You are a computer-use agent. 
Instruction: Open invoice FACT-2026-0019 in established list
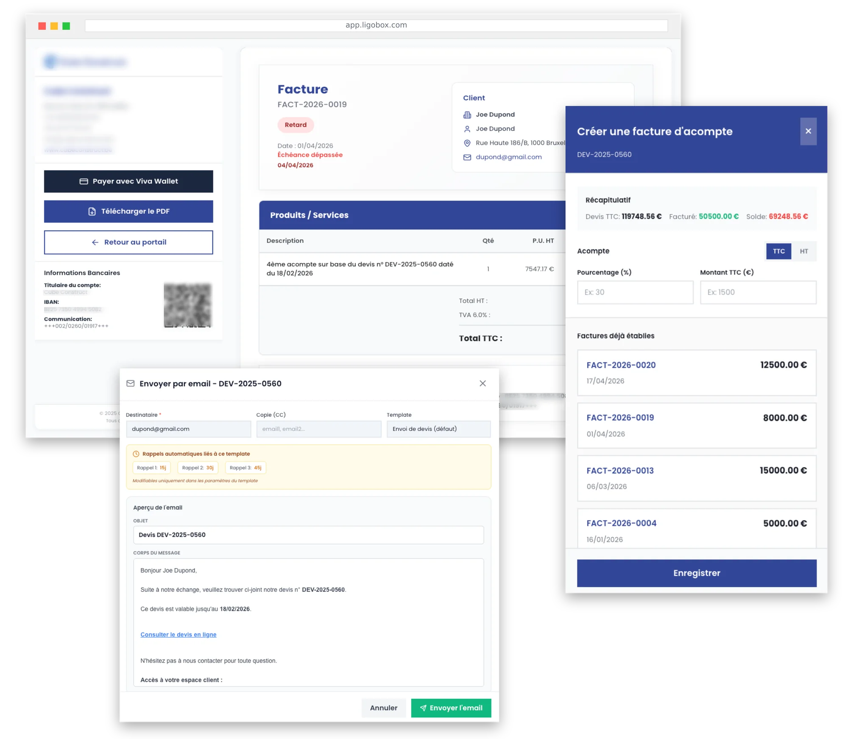pos(697,426)
